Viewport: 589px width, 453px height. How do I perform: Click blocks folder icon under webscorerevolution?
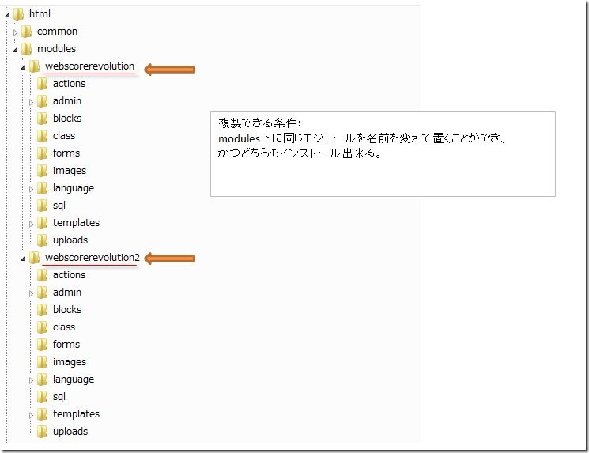click(42, 119)
